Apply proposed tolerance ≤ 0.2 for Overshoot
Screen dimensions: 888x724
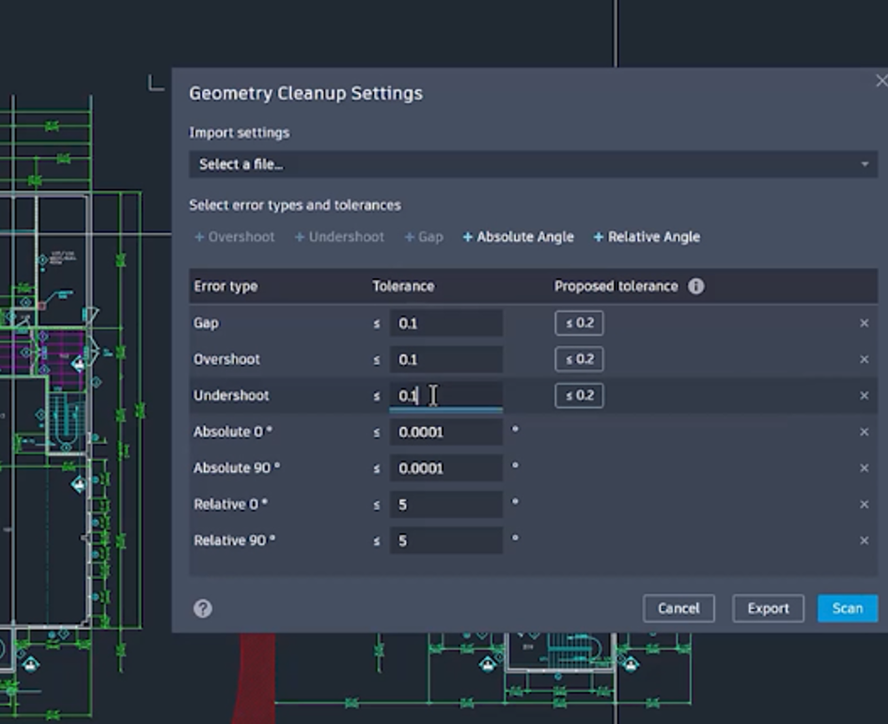coord(579,359)
